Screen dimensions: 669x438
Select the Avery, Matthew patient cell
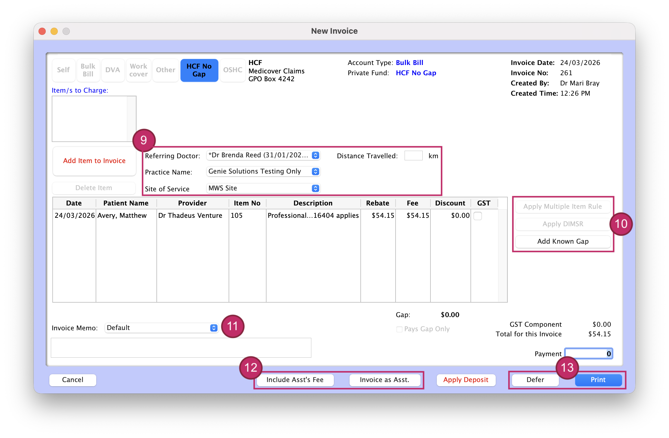126,216
